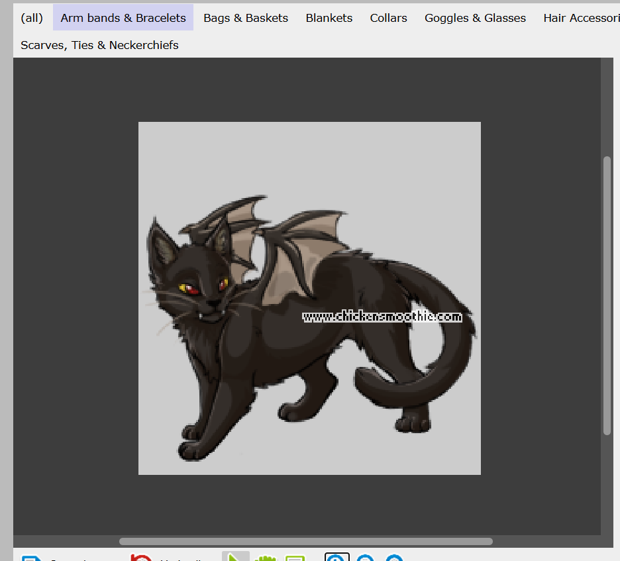Click the yellow-green rectangle icon beside hand tool
The height and width of the screenshot is (561, 620).
(295, 558)
